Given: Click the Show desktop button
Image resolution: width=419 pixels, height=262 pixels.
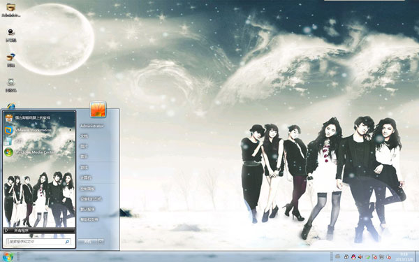Looking at the screenshot, I should (417, 257).
